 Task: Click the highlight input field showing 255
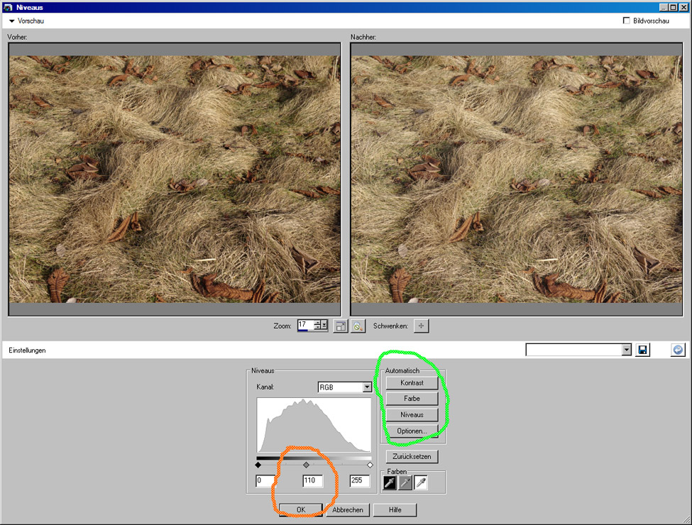(x=359, y=480)
